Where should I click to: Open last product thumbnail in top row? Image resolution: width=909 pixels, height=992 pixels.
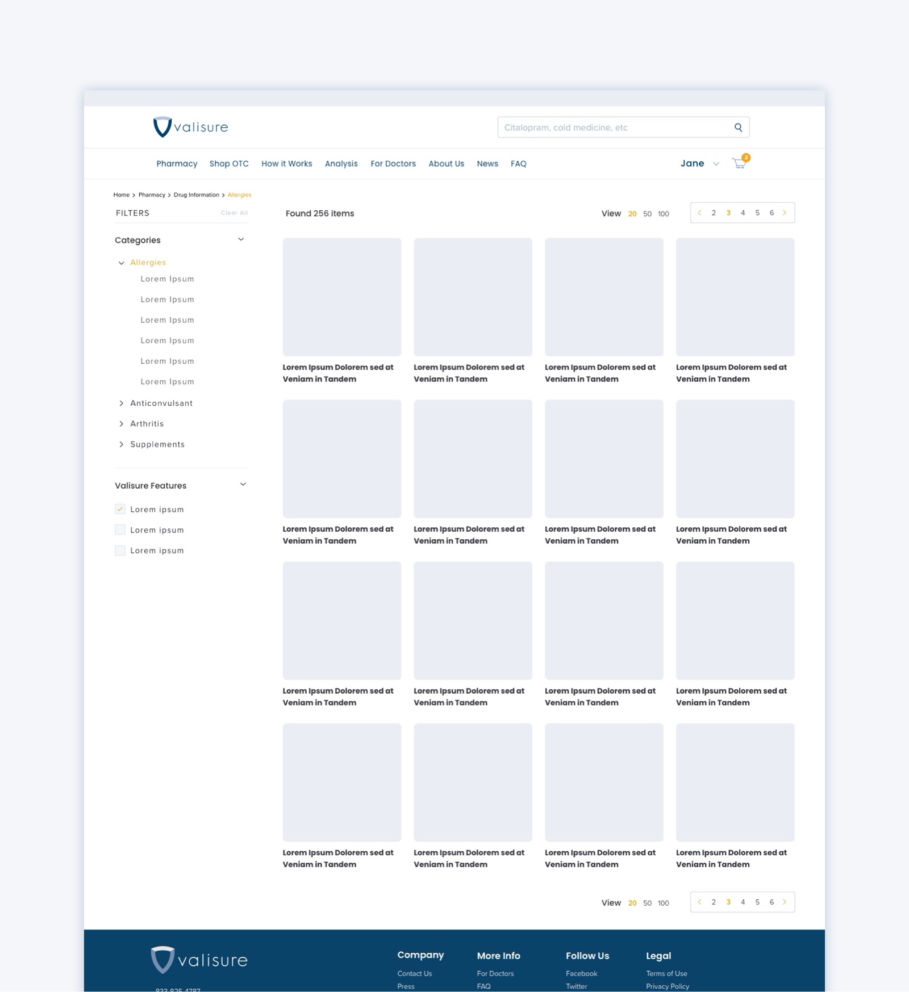(735, 297)
